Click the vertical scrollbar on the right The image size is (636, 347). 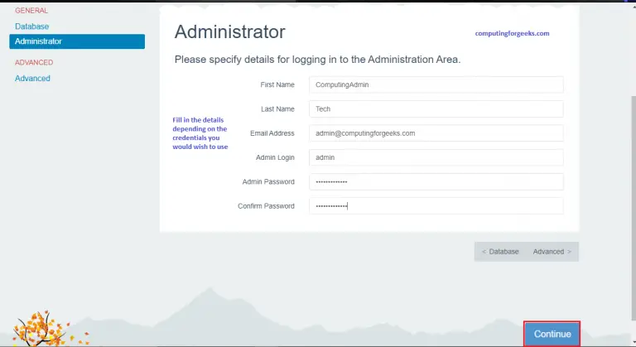pyautogui.click(x=631, y=166)
